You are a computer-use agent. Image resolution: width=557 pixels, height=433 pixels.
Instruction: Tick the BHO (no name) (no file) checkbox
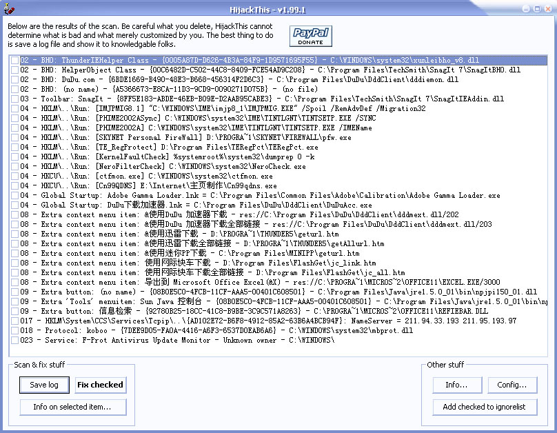(14, 89)
